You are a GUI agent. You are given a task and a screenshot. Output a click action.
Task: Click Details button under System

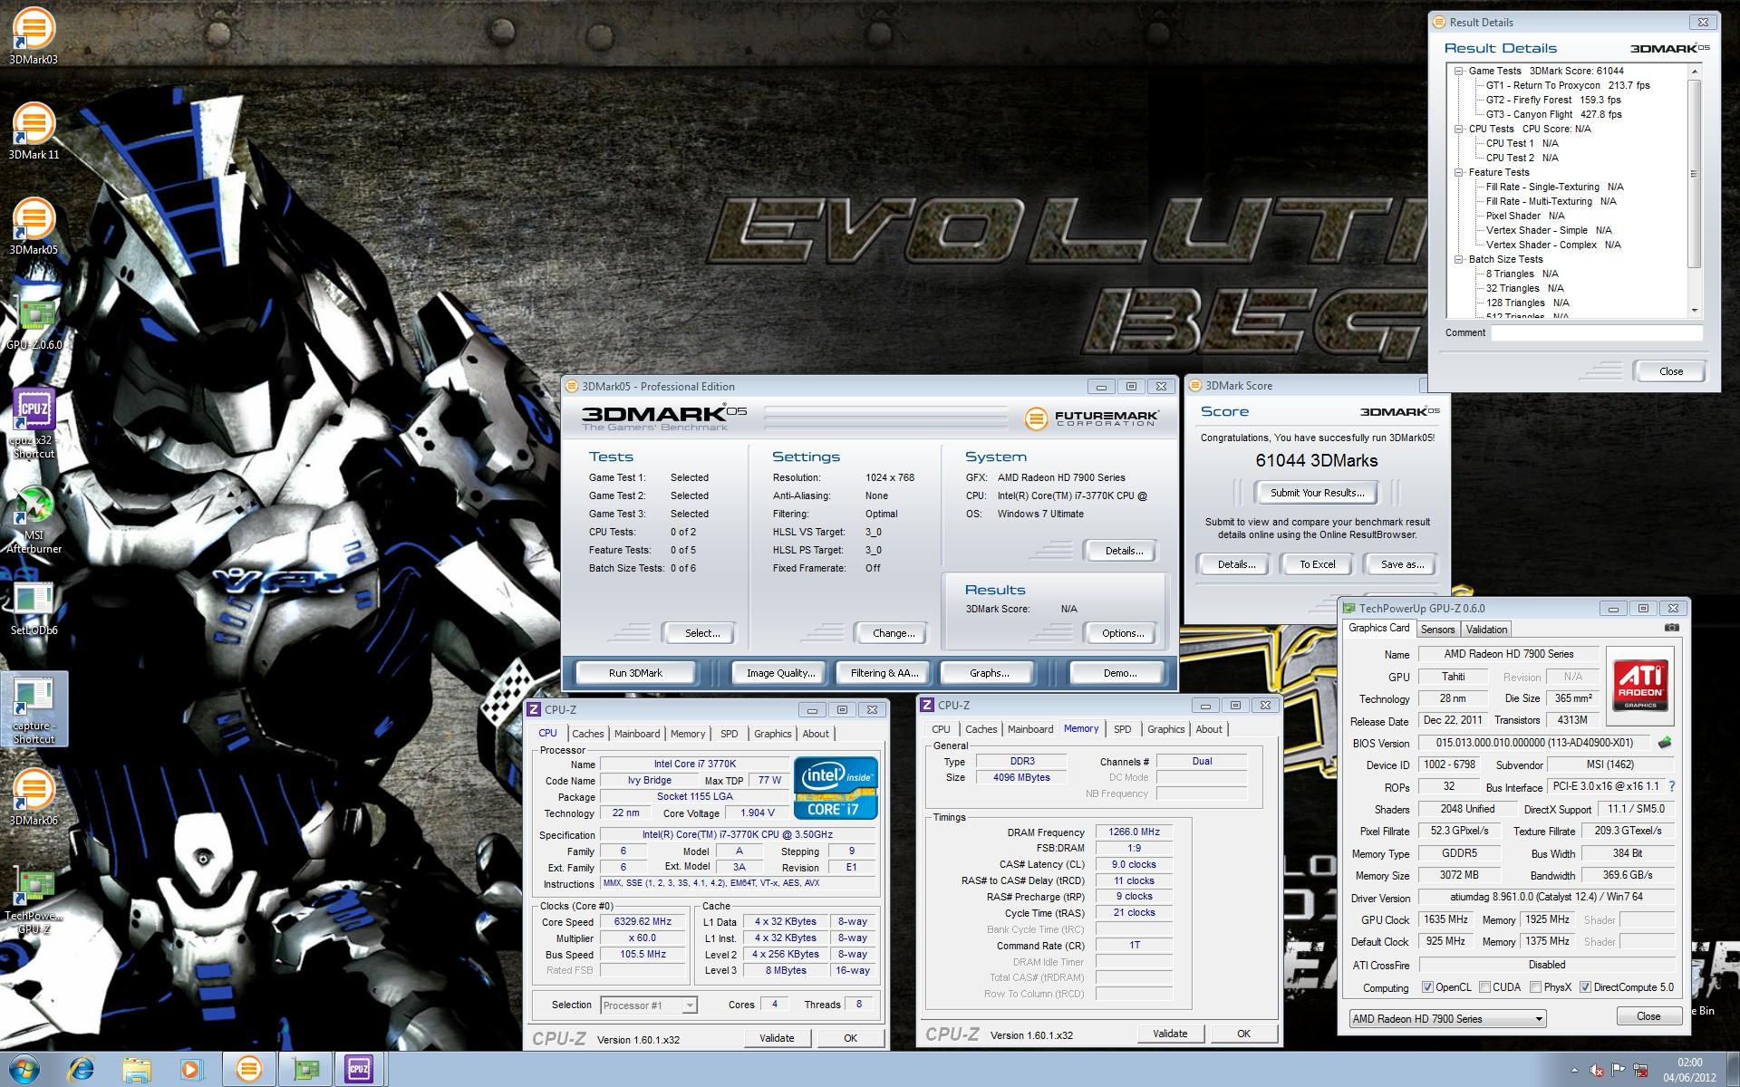point(1124,551)
